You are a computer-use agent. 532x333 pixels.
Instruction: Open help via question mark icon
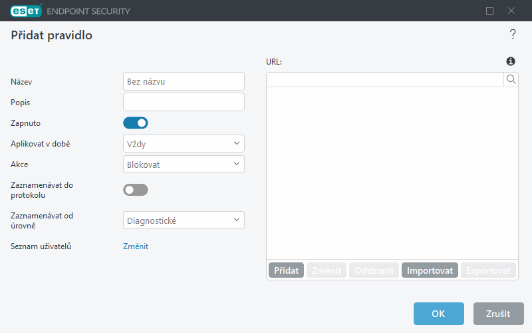pyautogui.click(x=513, y=35)
